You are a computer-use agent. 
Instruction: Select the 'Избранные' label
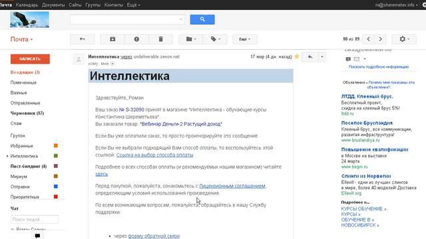pyautogui.click(x=21, y=146)
